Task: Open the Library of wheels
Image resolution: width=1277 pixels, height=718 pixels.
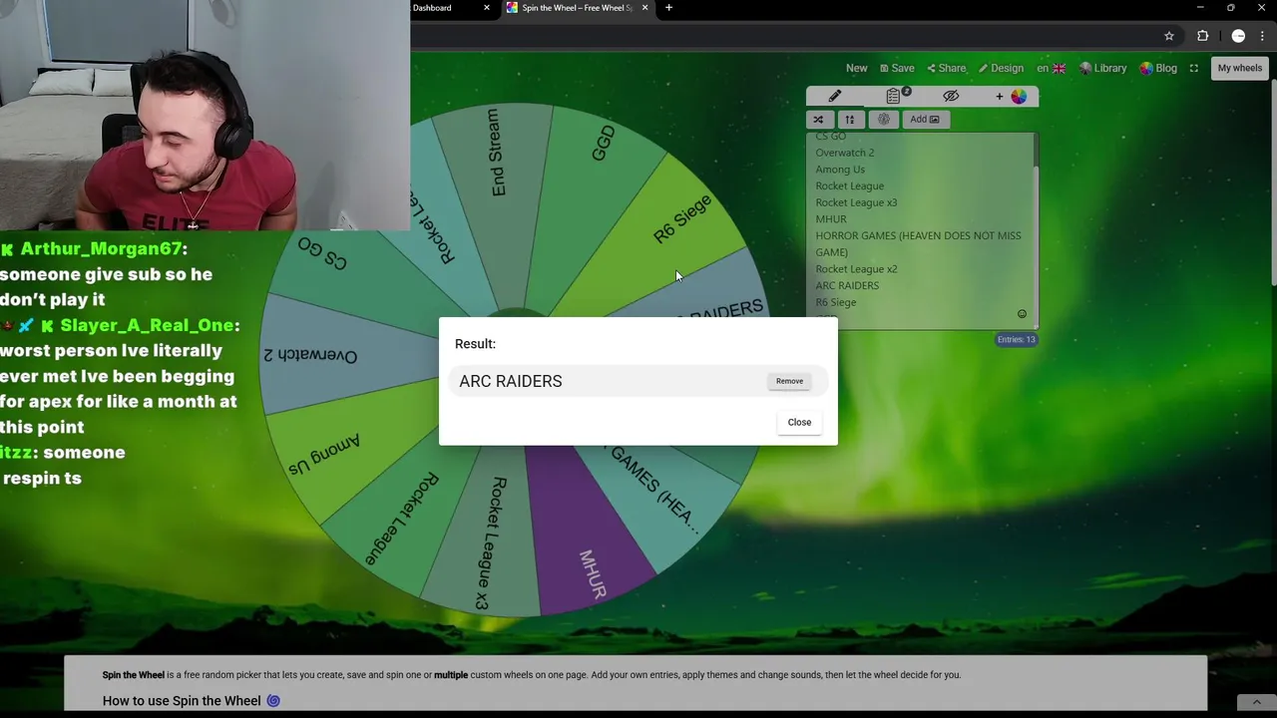Action: point(1102,69)
